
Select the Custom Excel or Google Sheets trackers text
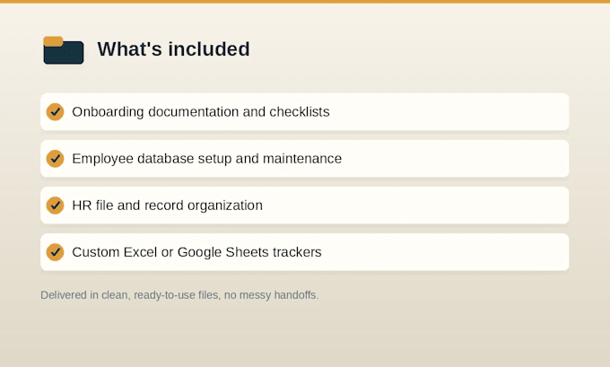coord(196,252)
